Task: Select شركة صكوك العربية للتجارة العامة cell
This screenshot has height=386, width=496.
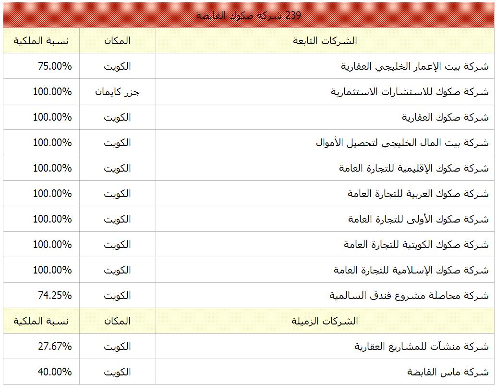Action: pyautogui.click(x=418, y=194)
